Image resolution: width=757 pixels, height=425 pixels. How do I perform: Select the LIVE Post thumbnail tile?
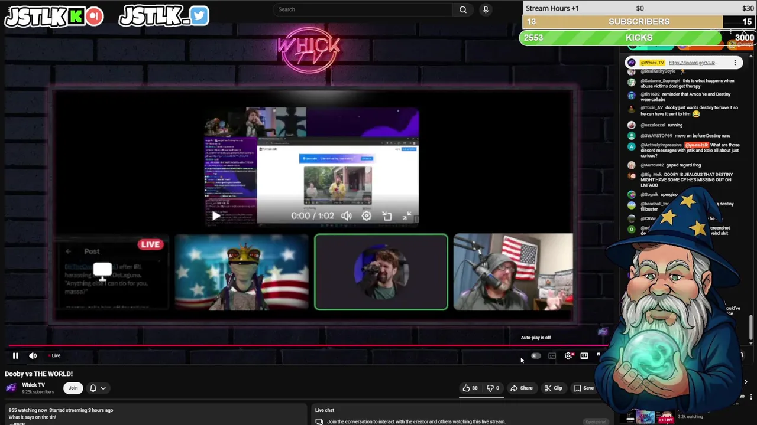point(111,272)
